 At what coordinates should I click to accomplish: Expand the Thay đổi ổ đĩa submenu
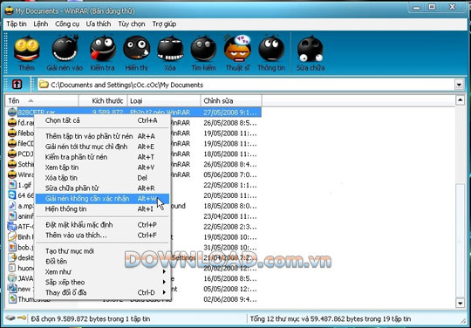click(x=164, y=292)
